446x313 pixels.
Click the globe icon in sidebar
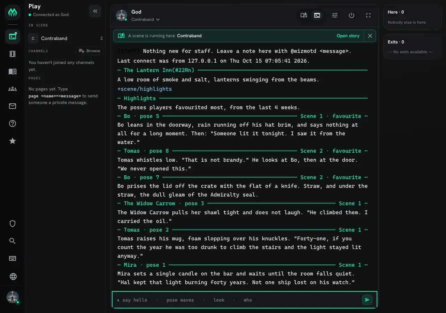coord(13,276)
